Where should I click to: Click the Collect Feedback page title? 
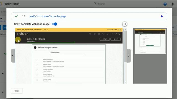pos(36,39)
